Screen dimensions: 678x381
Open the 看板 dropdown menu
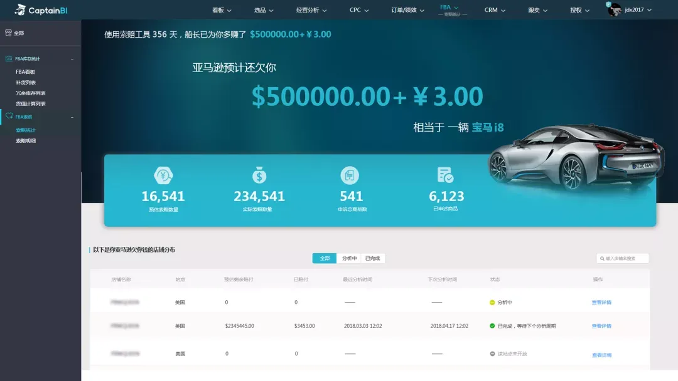click(x=222, y=10)
